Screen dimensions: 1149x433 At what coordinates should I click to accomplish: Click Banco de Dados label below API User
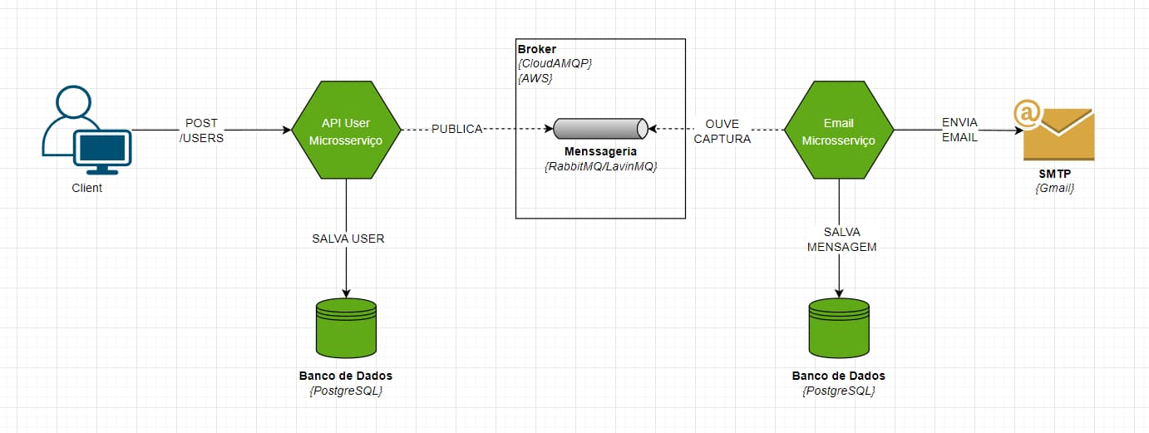click(346, 376)
